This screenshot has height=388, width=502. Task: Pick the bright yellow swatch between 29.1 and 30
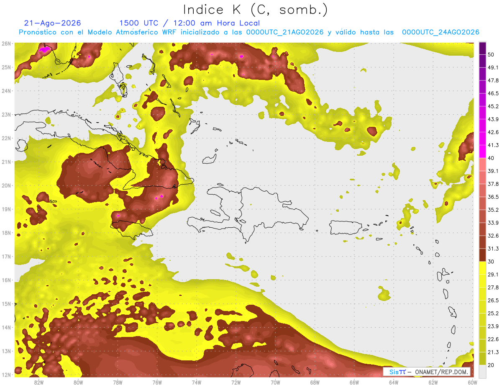(482, 268)
